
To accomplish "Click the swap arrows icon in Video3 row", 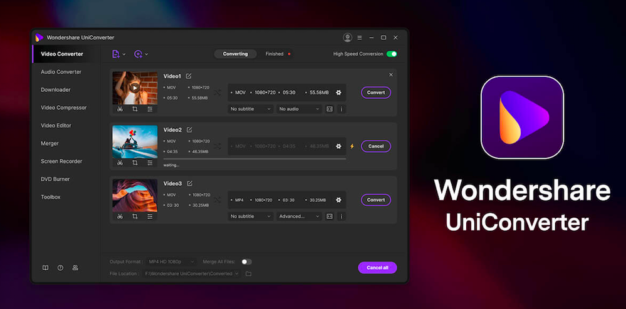I will [217, 200].
